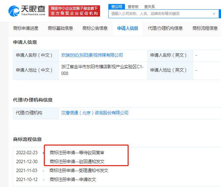Clear the search box with the X icon
The width and height of the screenshot is (221, 187).
[x=214, y=14]
